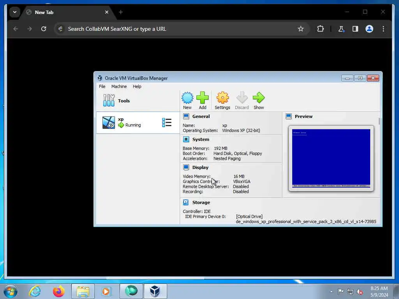Image resolution: width=399 pixels, height=299 pixels.
Task: Show hidden tray icons arrow
Action: click(331, 292)
